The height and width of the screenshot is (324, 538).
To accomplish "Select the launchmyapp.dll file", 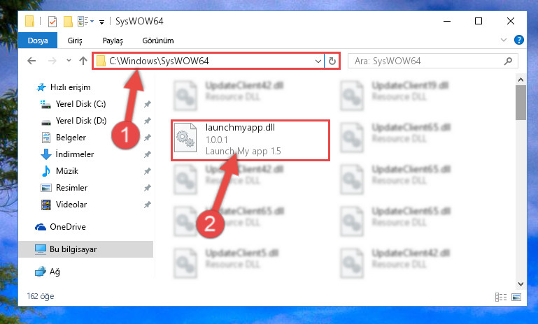I will point(250,140).
